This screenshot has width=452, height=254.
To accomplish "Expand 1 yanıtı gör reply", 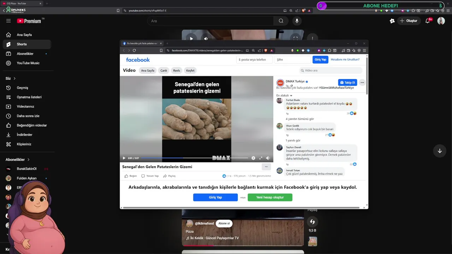I will coord(293,140).
